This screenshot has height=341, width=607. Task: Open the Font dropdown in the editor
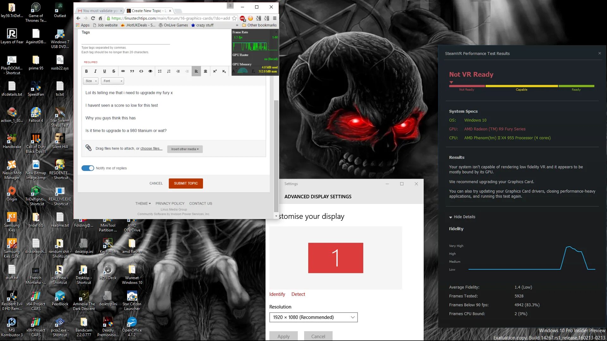(x=113, y=81)
